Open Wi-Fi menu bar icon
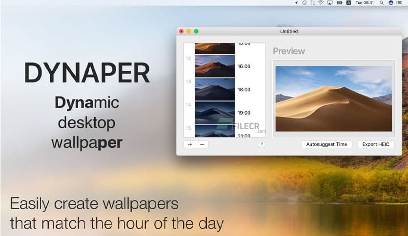Screen dimensions: 408x236 321,2
